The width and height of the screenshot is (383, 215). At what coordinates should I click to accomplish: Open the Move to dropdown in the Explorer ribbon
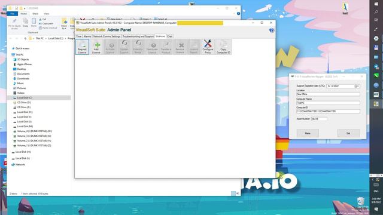click(x=64, y=24)
